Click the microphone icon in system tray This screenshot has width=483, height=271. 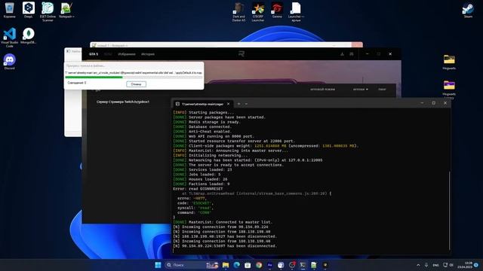click(426, 265)
